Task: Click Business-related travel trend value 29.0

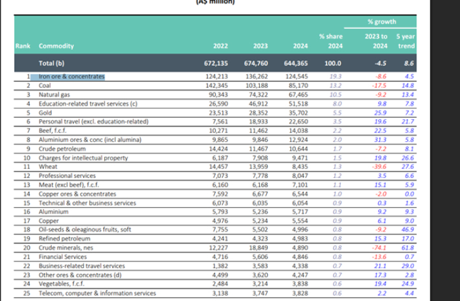Action: [x=408, y=266]
